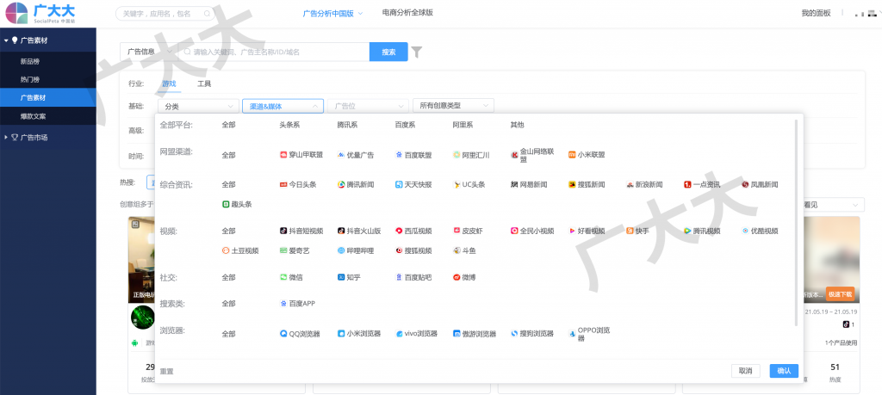Select 全部 in the 网盟渠道 row

point(228,155)
